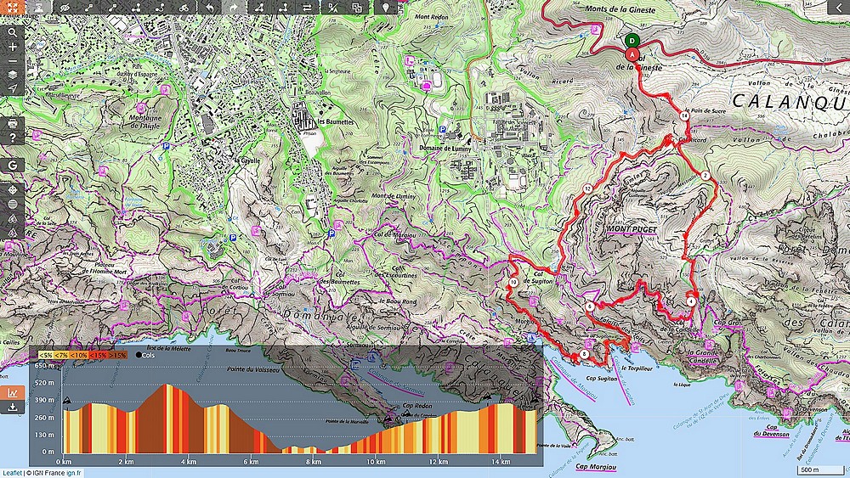Click kilometer marker 10 on route
The height and width of the screenshot is (478, 850).
[x=513, y=283]
